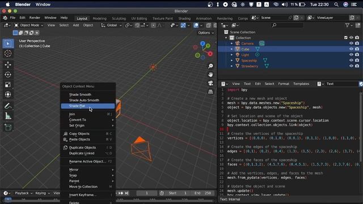Open the Options dropdown in viewport
Screen dimensions: 363x204
coord(206,33)
